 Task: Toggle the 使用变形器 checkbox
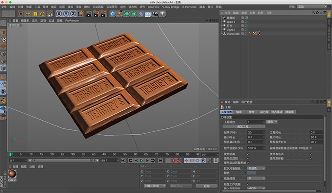click(x=311, y=158)
